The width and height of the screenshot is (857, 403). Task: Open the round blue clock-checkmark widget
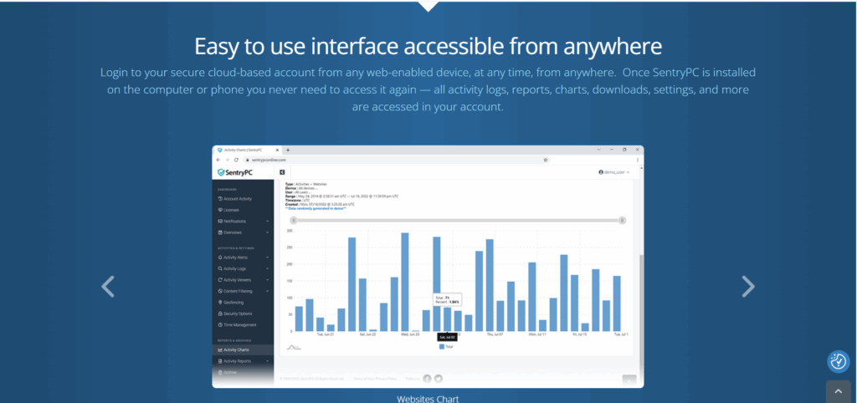[838, 361]
